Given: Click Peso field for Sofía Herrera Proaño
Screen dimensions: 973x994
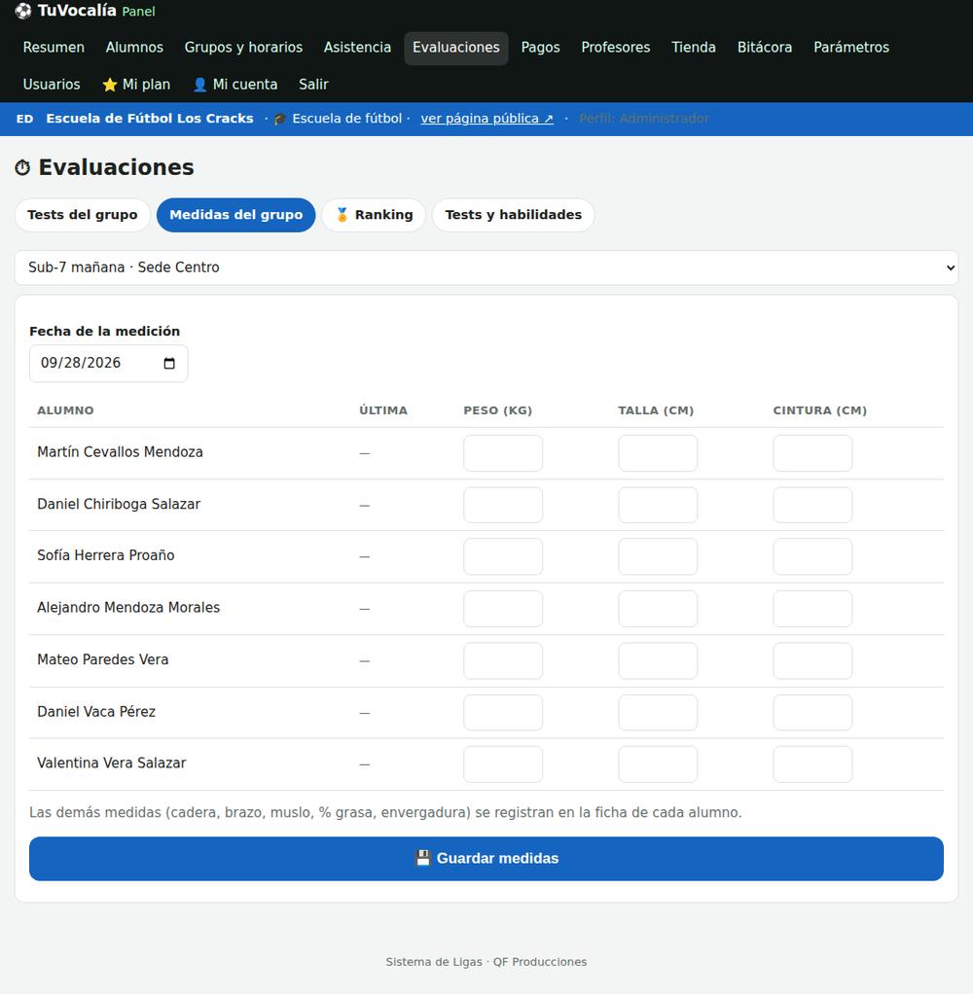Looking at the screenshot, I should coord(503,556).
